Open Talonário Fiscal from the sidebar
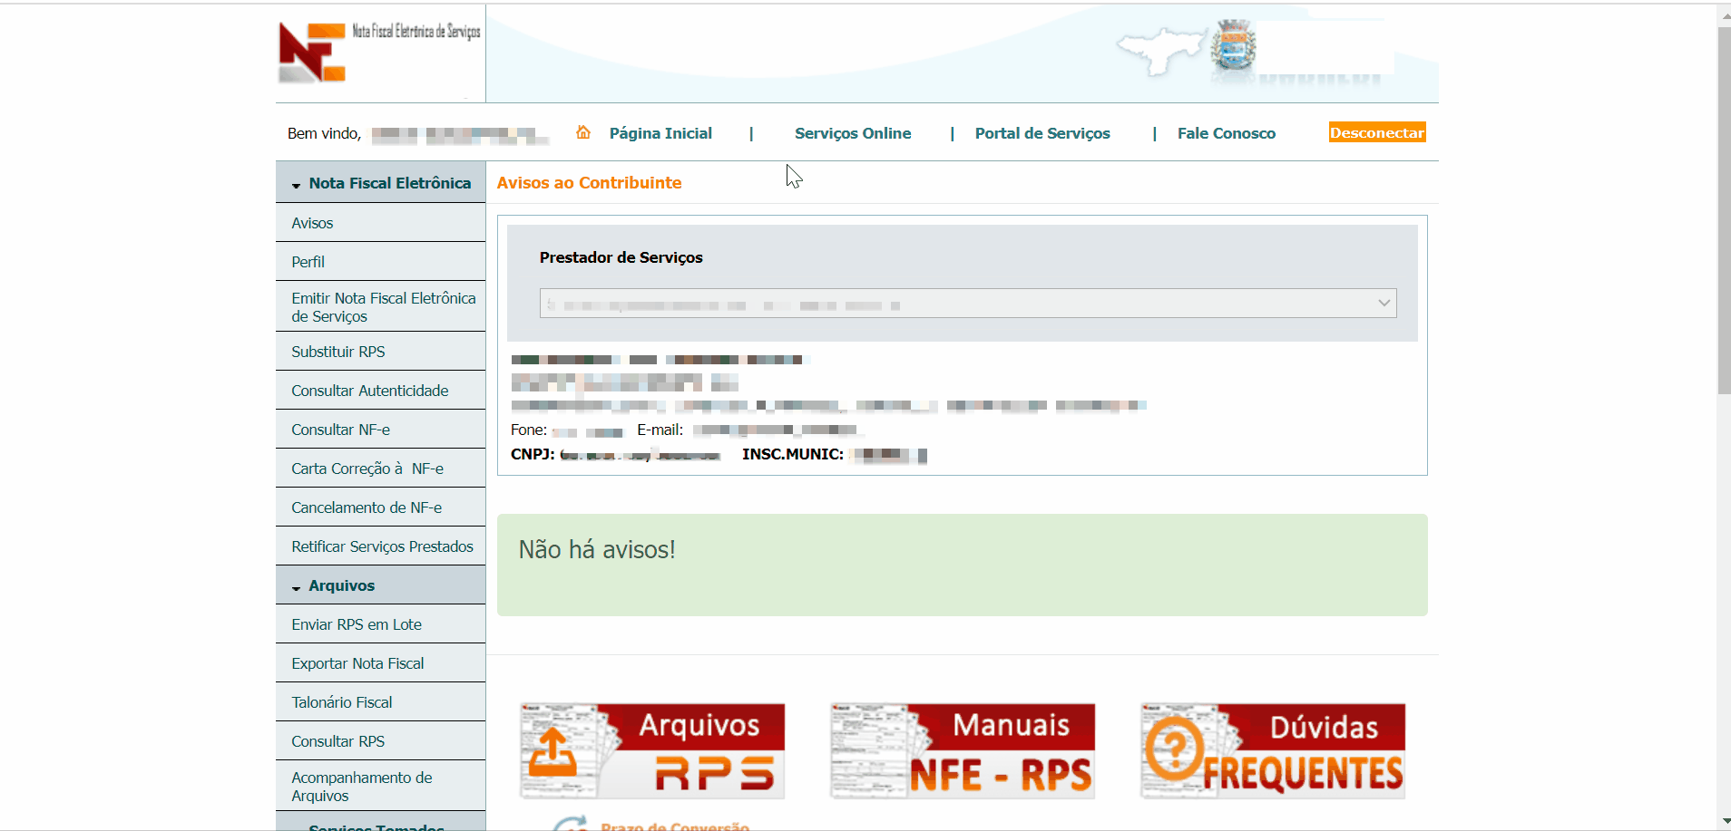The width and height of the screenshot is (1731, 831). click(x=341, y=702)
